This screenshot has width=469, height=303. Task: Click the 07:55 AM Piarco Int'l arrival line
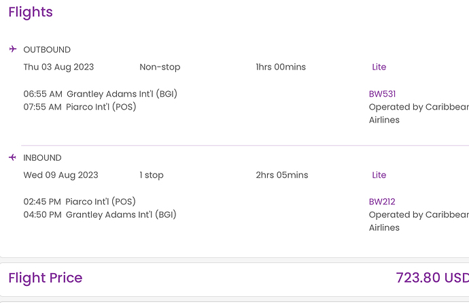80,107
